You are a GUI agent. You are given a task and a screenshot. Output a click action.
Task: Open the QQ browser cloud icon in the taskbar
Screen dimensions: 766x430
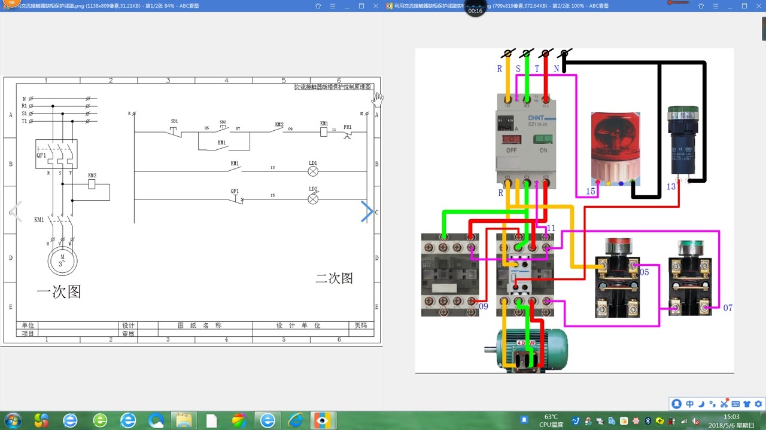pos(156,420)
